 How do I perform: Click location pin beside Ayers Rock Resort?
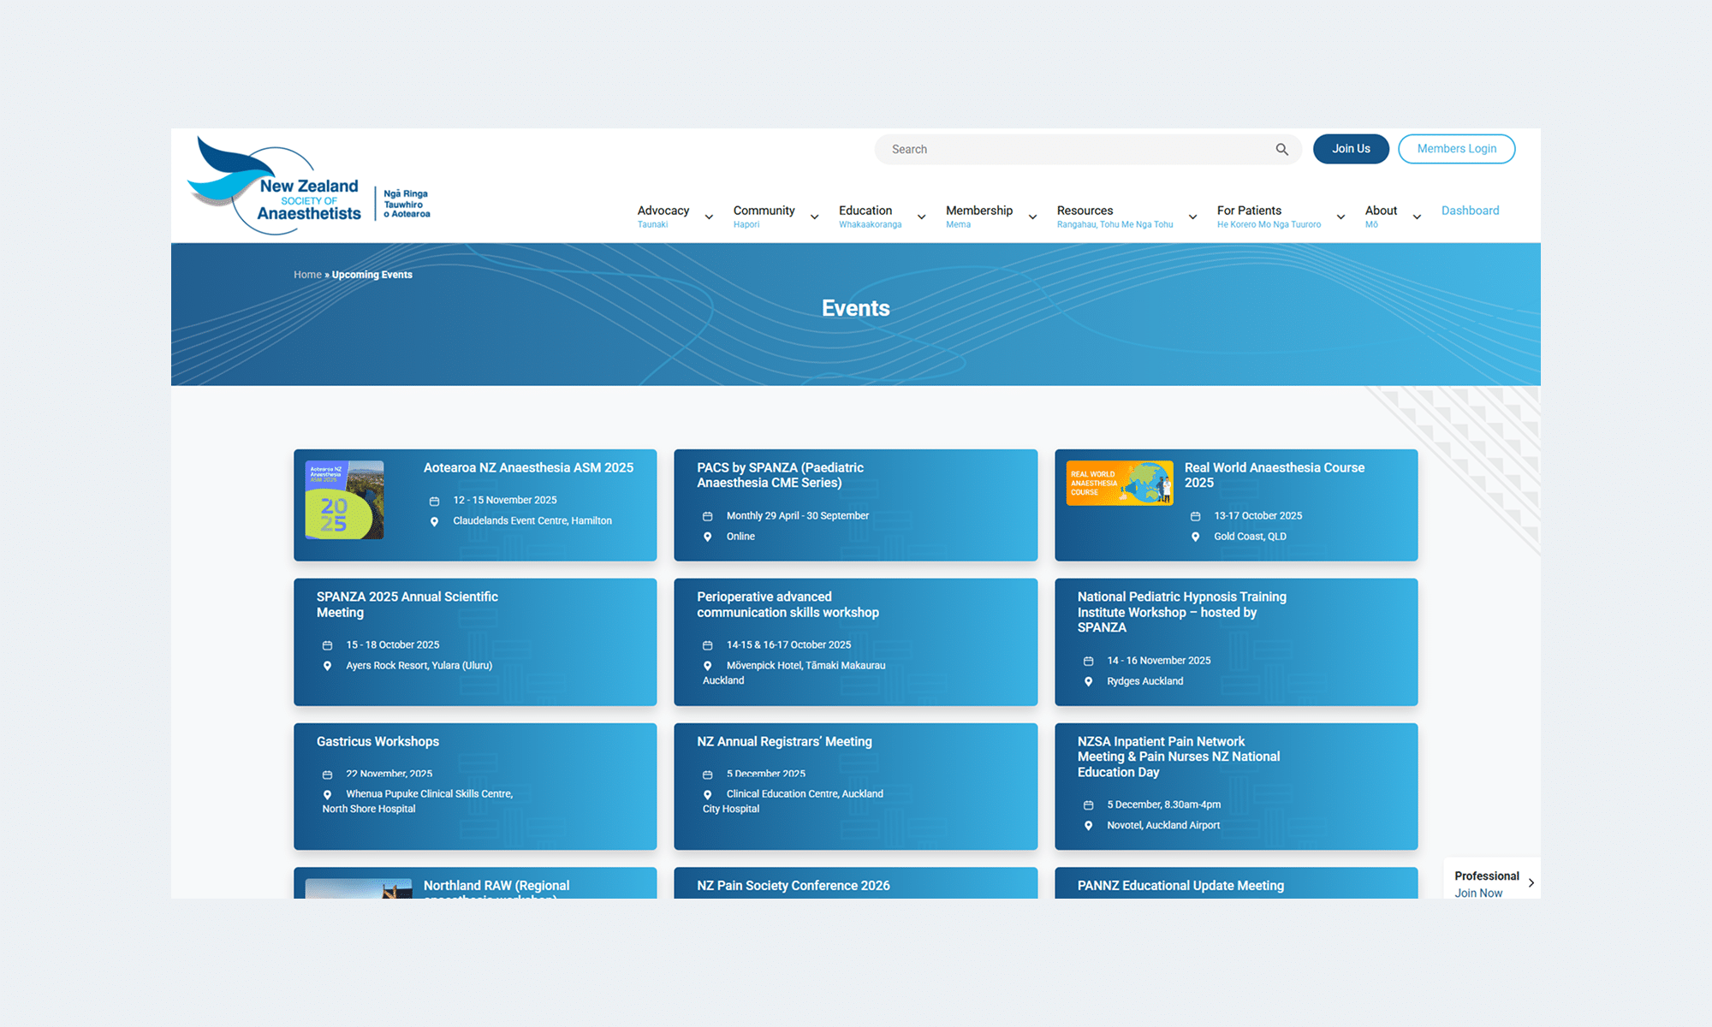(327, 666)
